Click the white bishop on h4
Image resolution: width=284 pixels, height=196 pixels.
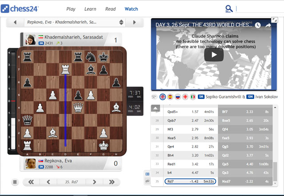tap(116, 107)
